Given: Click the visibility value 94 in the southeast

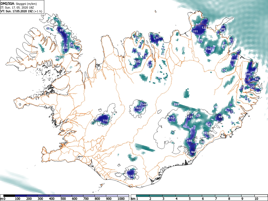Looking at the screenshot, I should point(193,152).
